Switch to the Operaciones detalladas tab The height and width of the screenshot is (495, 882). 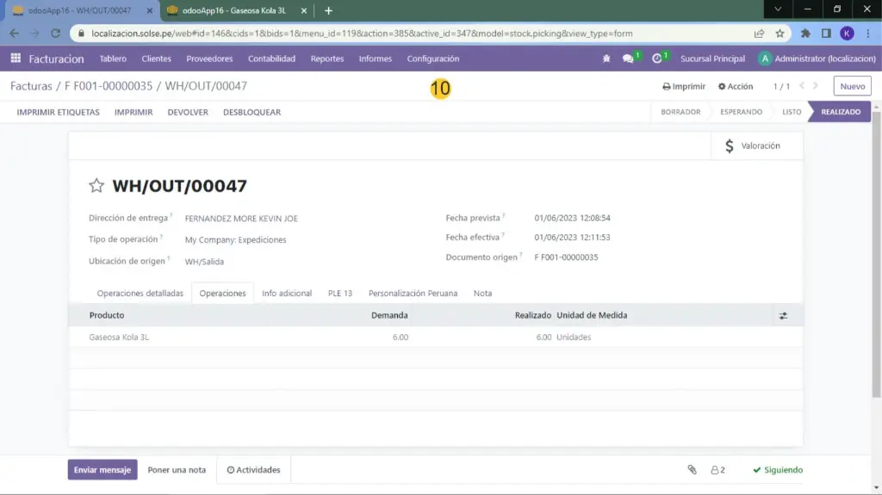[140, 294]
